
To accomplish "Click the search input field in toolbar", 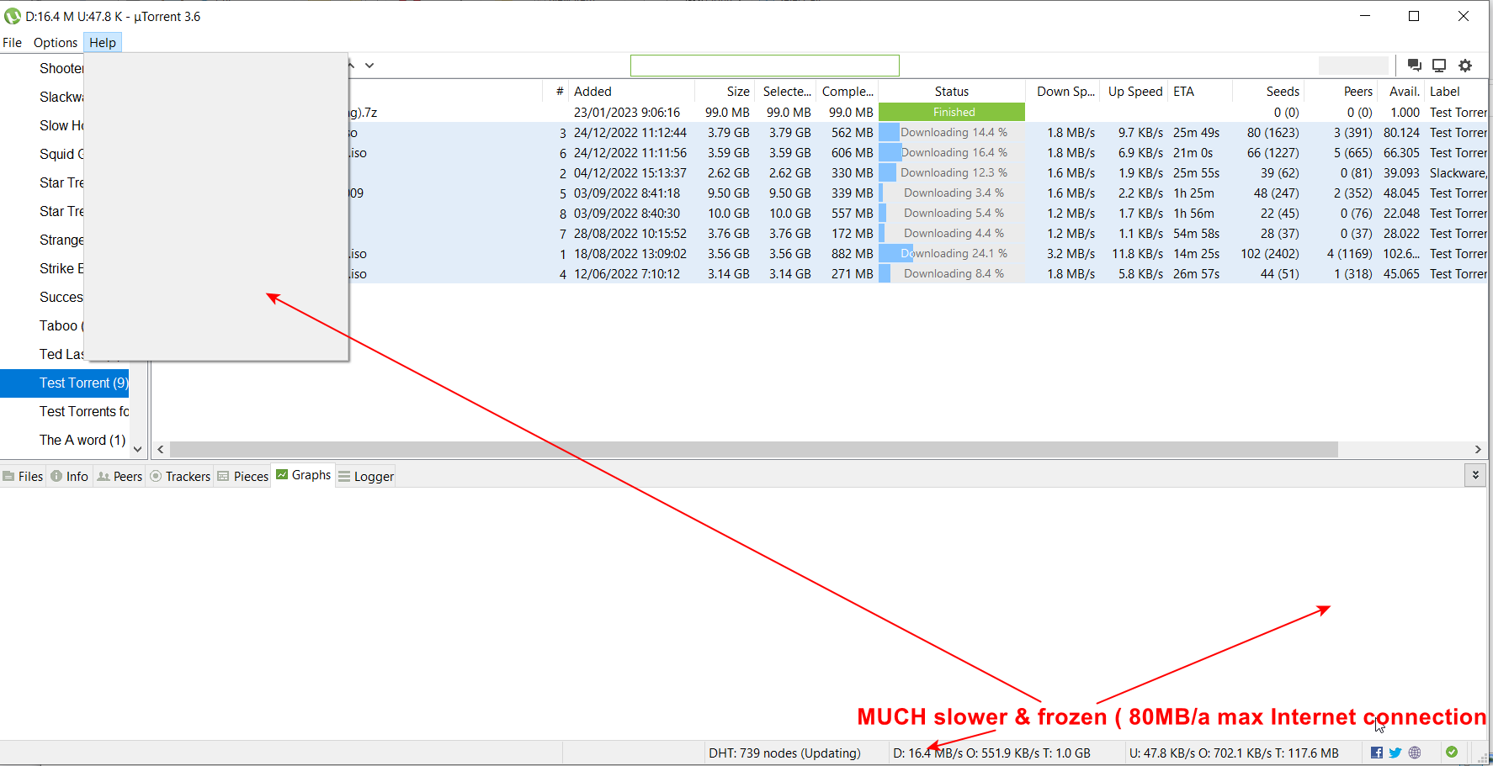I will pyautogui.click(x=764, y=66).
